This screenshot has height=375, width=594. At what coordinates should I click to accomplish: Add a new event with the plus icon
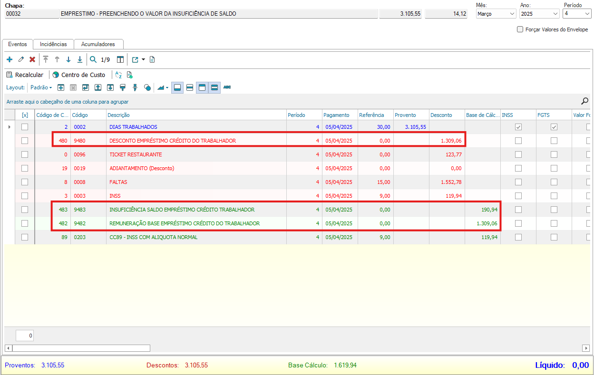pyautogui.click(x=10, y=60)
